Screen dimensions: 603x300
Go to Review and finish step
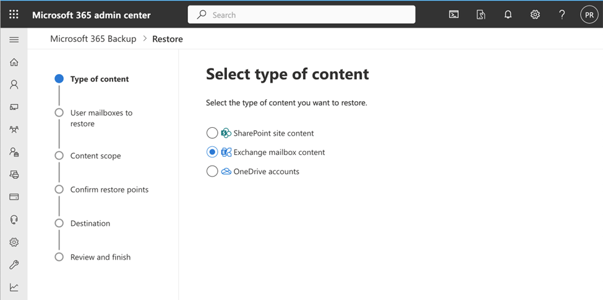[100, 257]
